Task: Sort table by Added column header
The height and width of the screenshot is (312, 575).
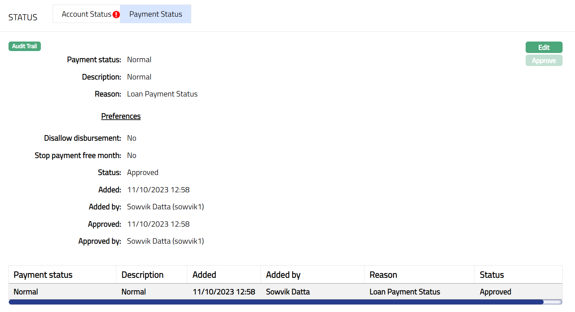Action: 204,275
